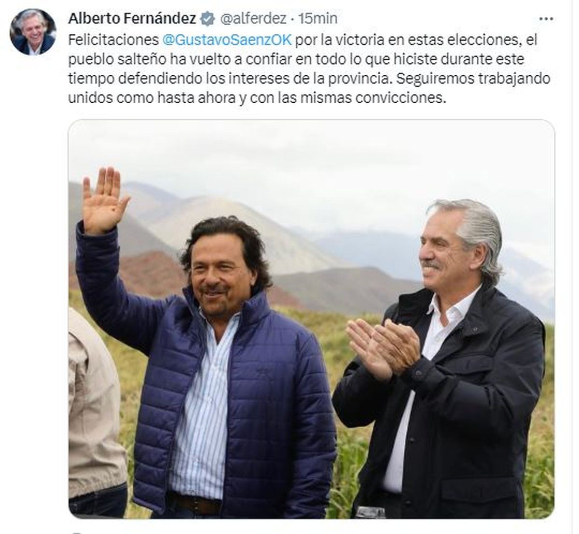Click the waving man in blue jacket
The image size is (579, 534).
click(207, 347)
